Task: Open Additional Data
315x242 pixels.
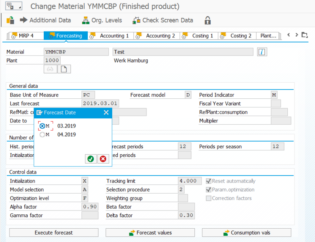Action: pos(45,20)
